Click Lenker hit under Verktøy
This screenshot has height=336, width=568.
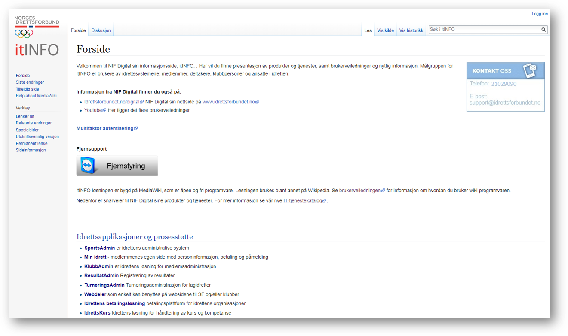click(x=25, y=116)
